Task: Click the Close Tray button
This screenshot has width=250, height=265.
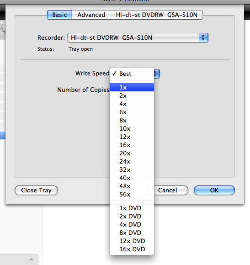Action: [x=37, y=191]
